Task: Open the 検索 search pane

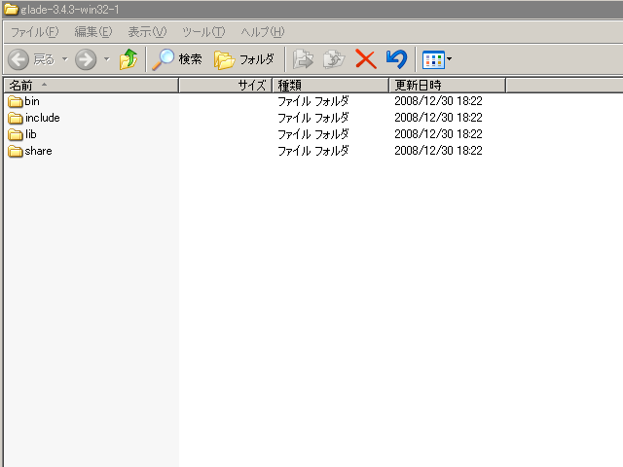Action: click(177, 59)
